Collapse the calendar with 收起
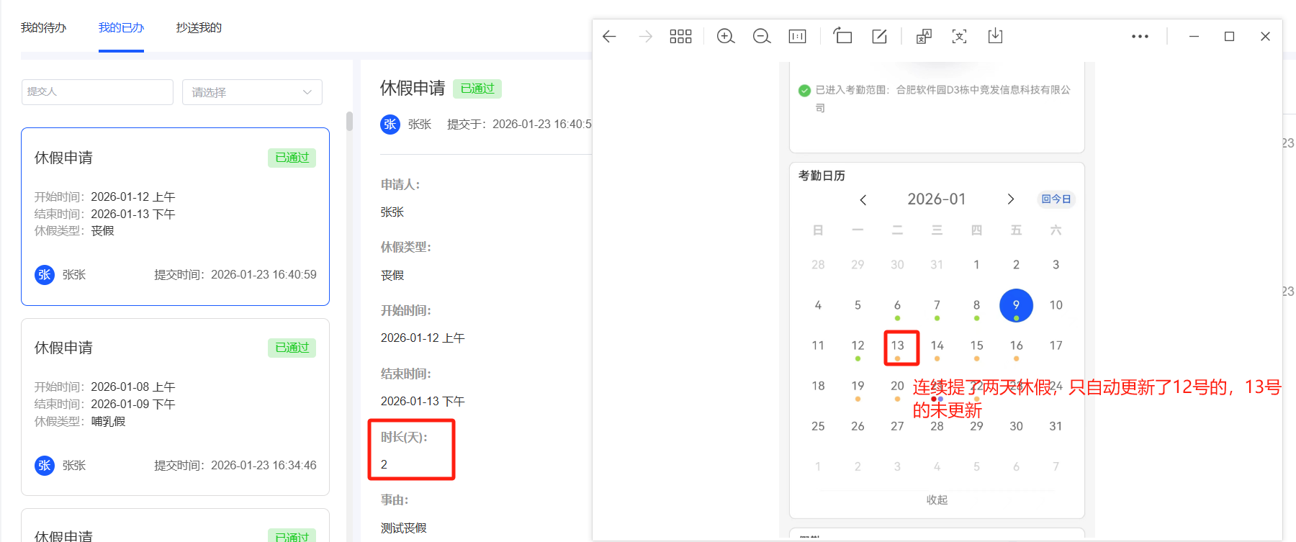1296x542 pixels. (x=937, y=500)
